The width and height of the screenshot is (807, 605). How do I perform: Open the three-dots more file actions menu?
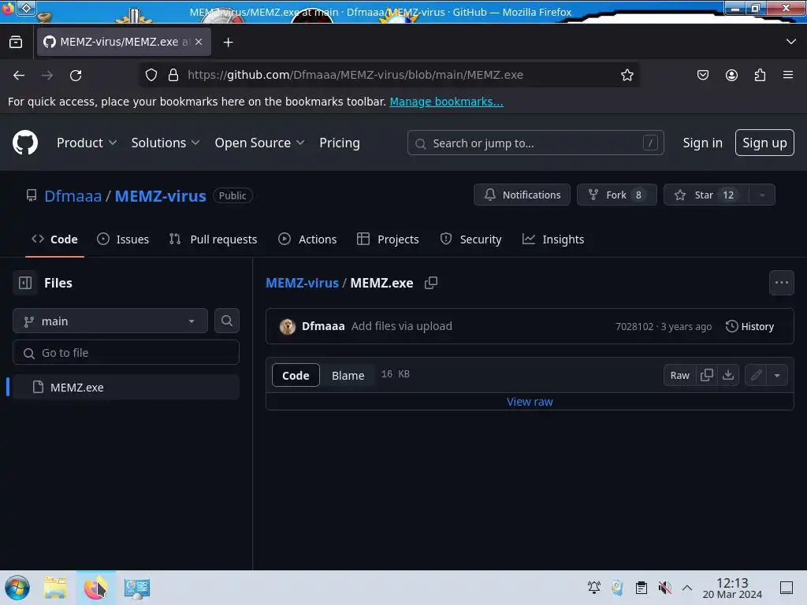coord(781,283)
